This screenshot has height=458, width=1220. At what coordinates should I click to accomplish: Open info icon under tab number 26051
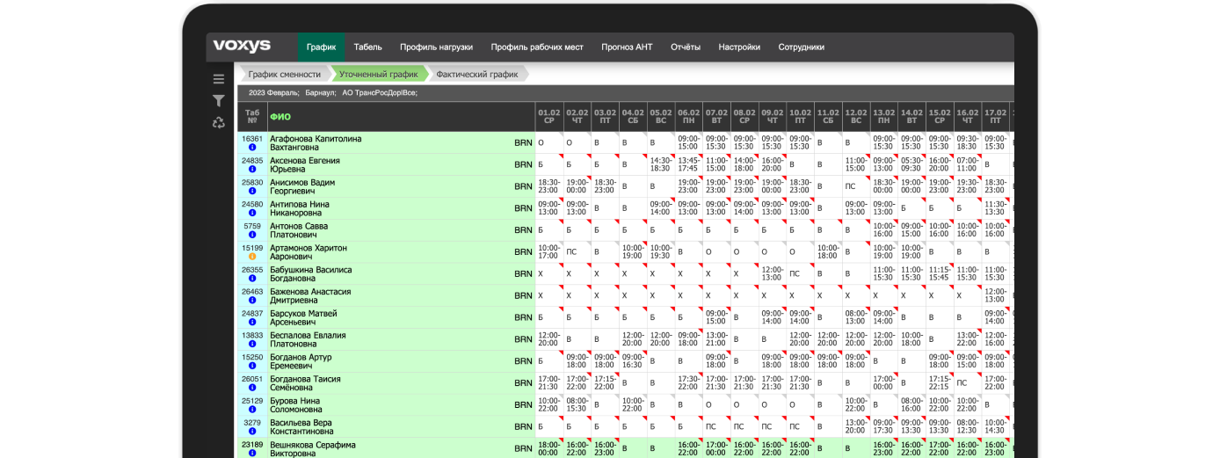coord(252,388)
